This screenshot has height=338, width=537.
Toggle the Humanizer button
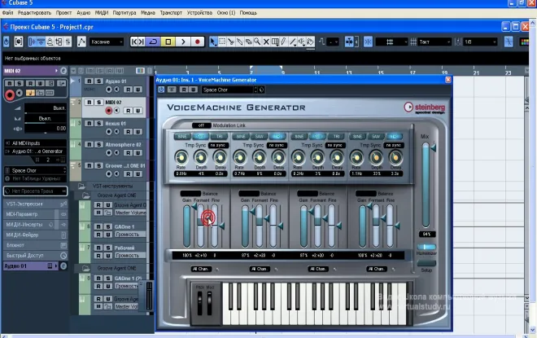(426, 247)
